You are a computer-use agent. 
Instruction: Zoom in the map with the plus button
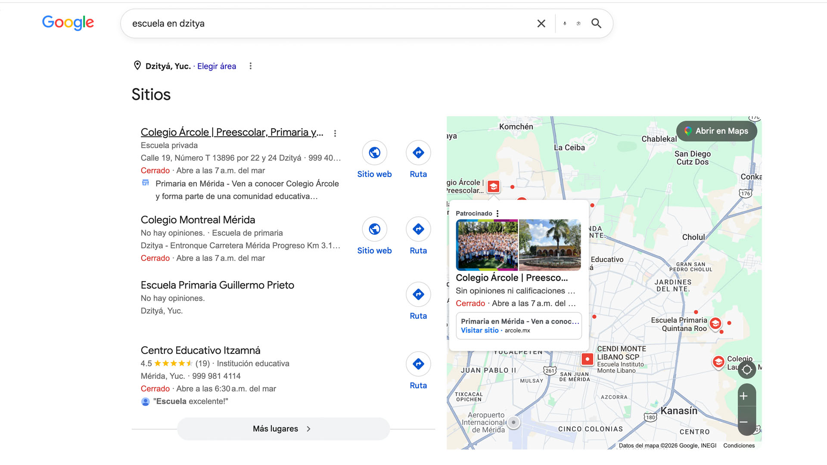(x=744, y=396)
